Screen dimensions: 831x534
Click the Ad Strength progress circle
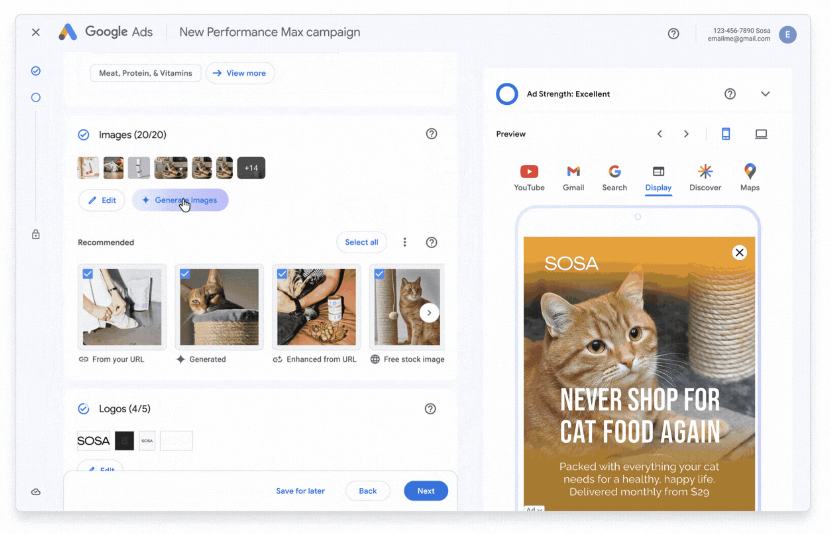coord(506,94)
